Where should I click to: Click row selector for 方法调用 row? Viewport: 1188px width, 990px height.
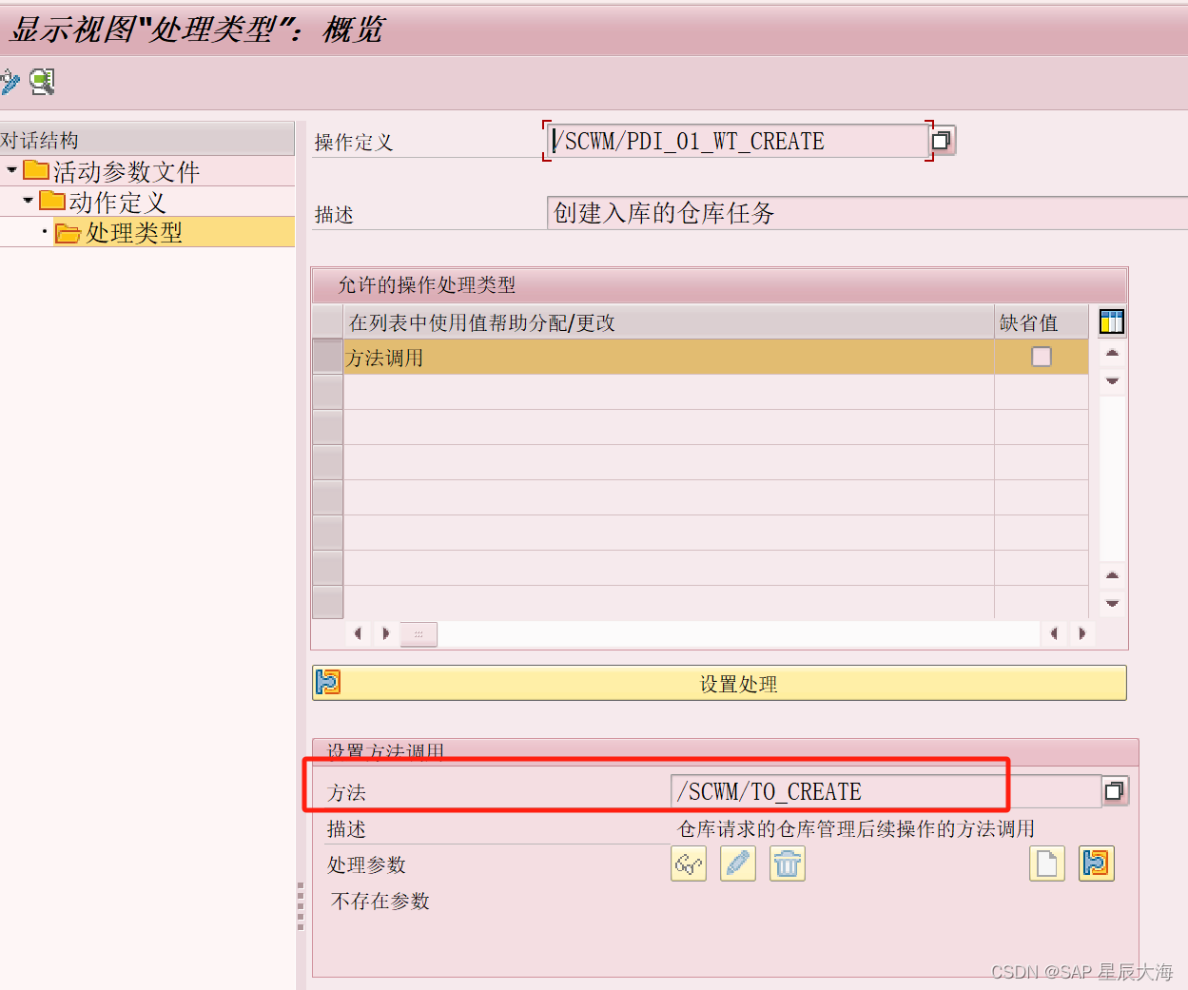click(327, 357)
